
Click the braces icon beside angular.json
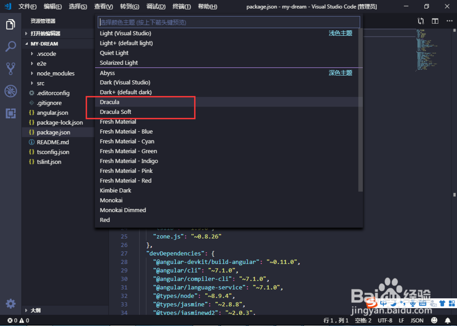point(32,112)
